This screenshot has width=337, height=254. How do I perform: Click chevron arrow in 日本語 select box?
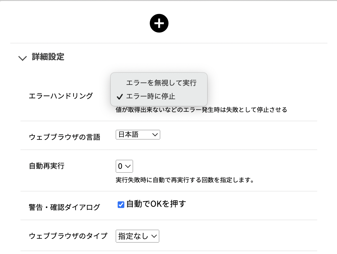pyautogui.click(x=155, y=135)
